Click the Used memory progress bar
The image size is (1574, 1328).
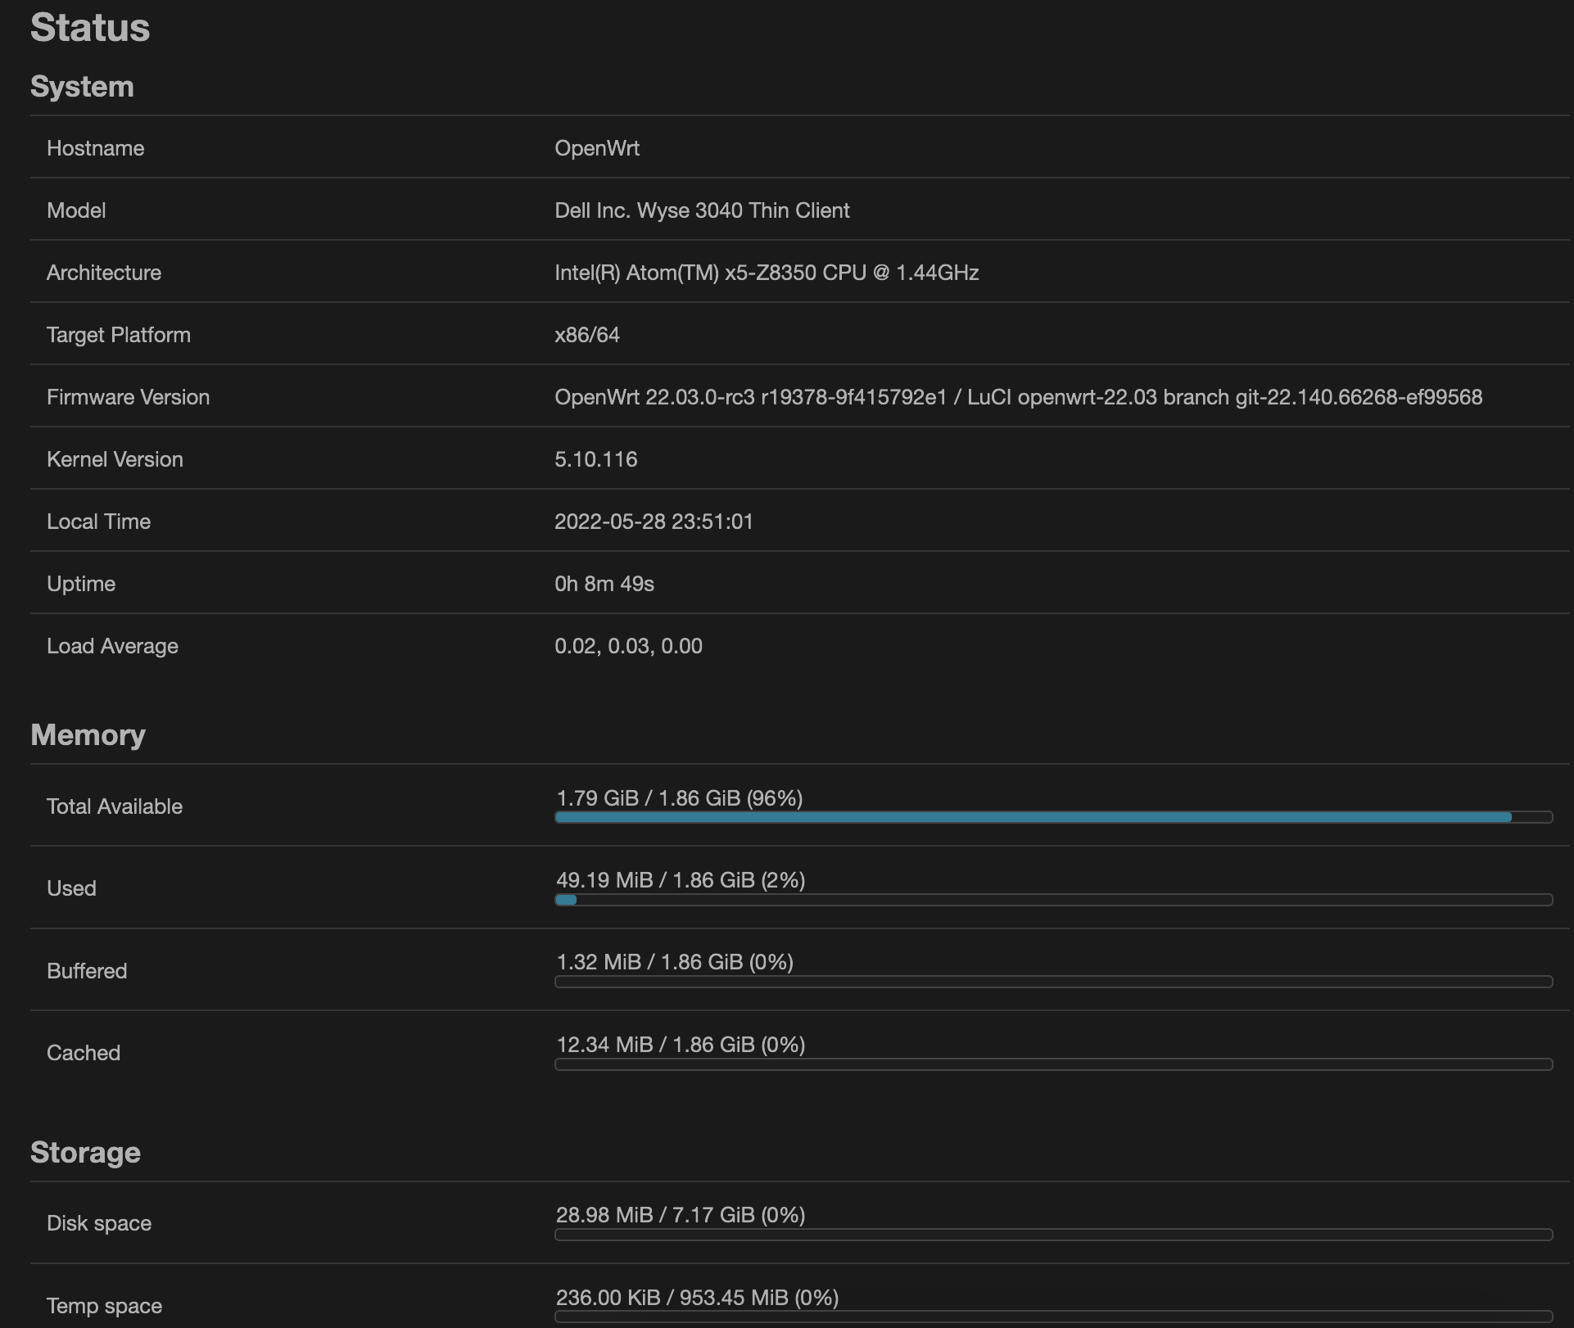tap(1053, 900)
